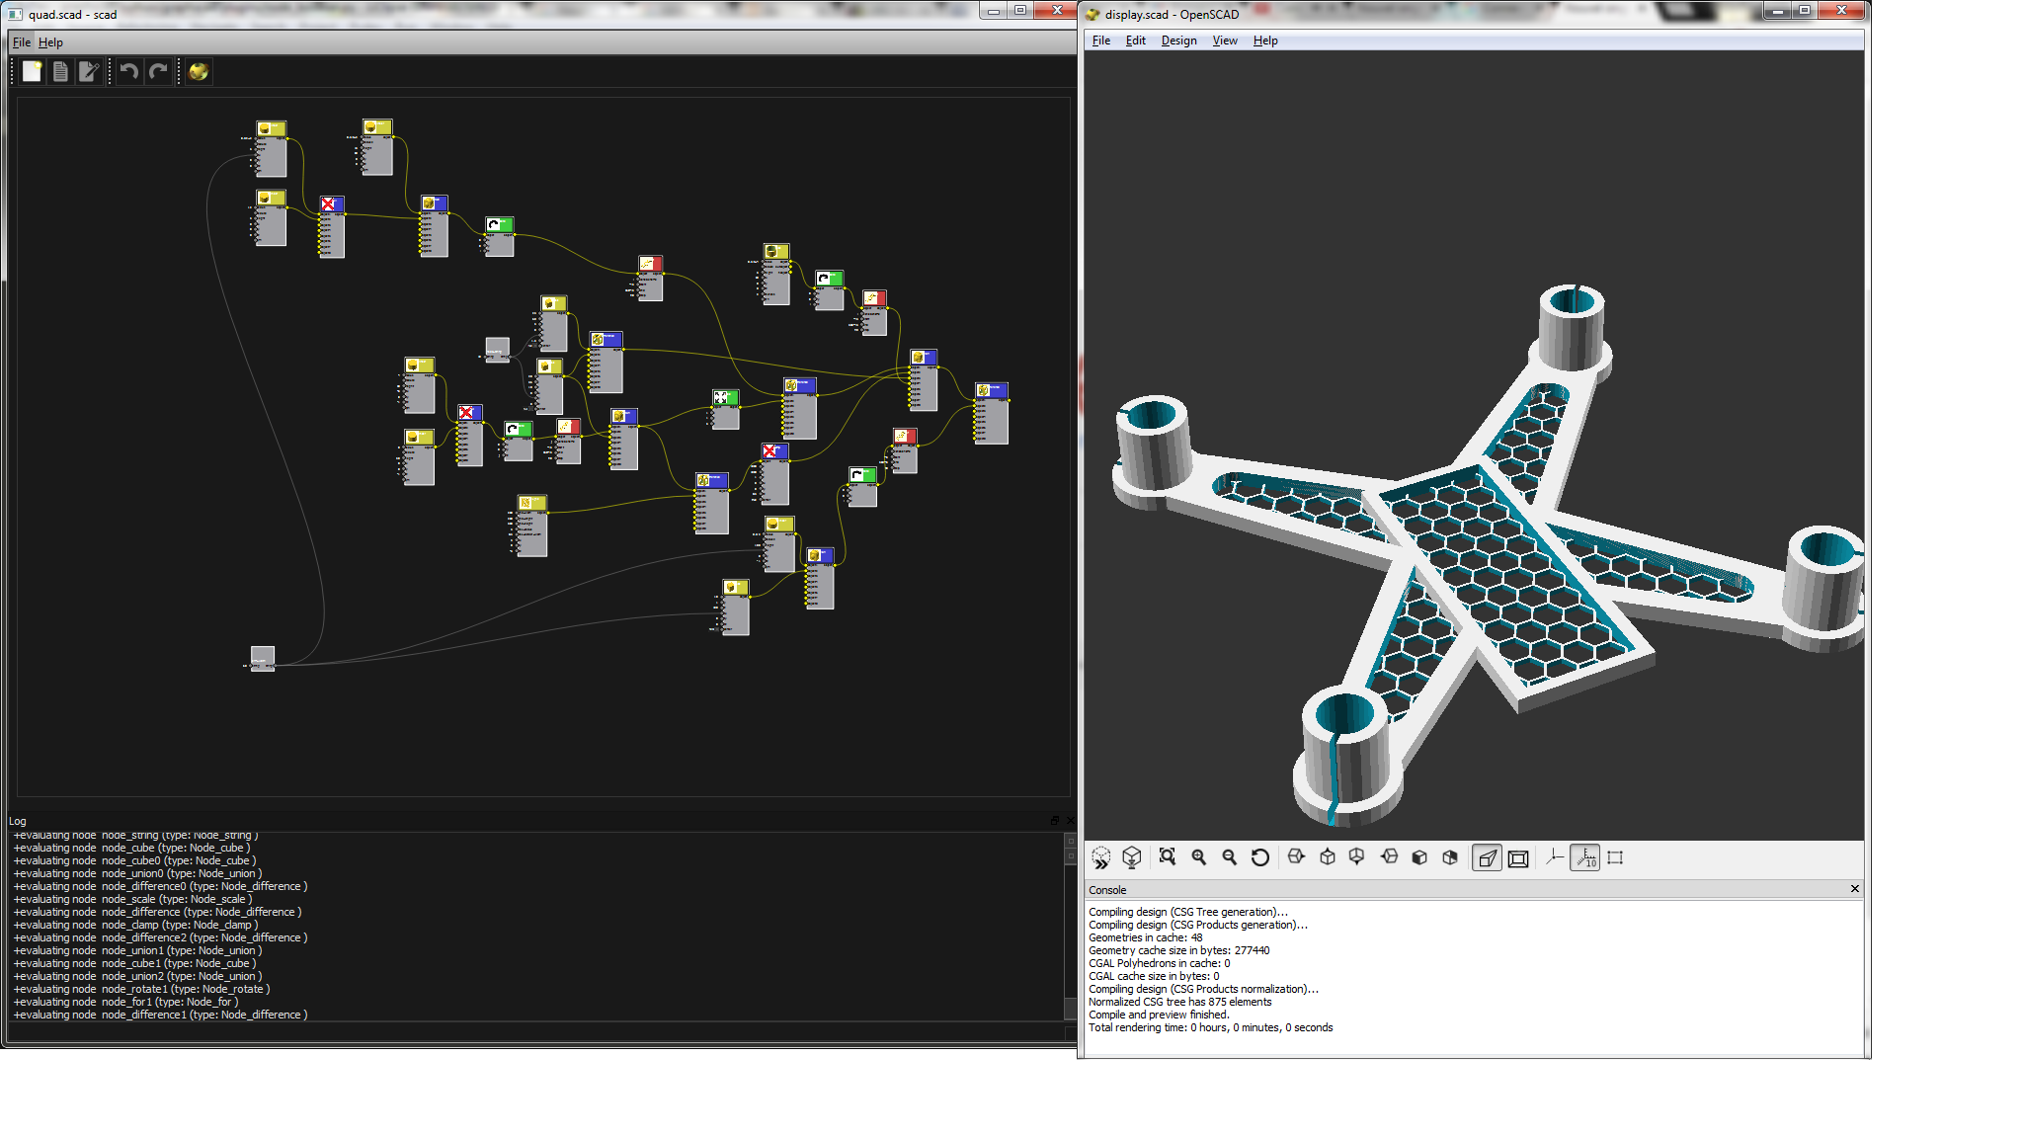Click the 'Log' panel title label

pos(18,821)
